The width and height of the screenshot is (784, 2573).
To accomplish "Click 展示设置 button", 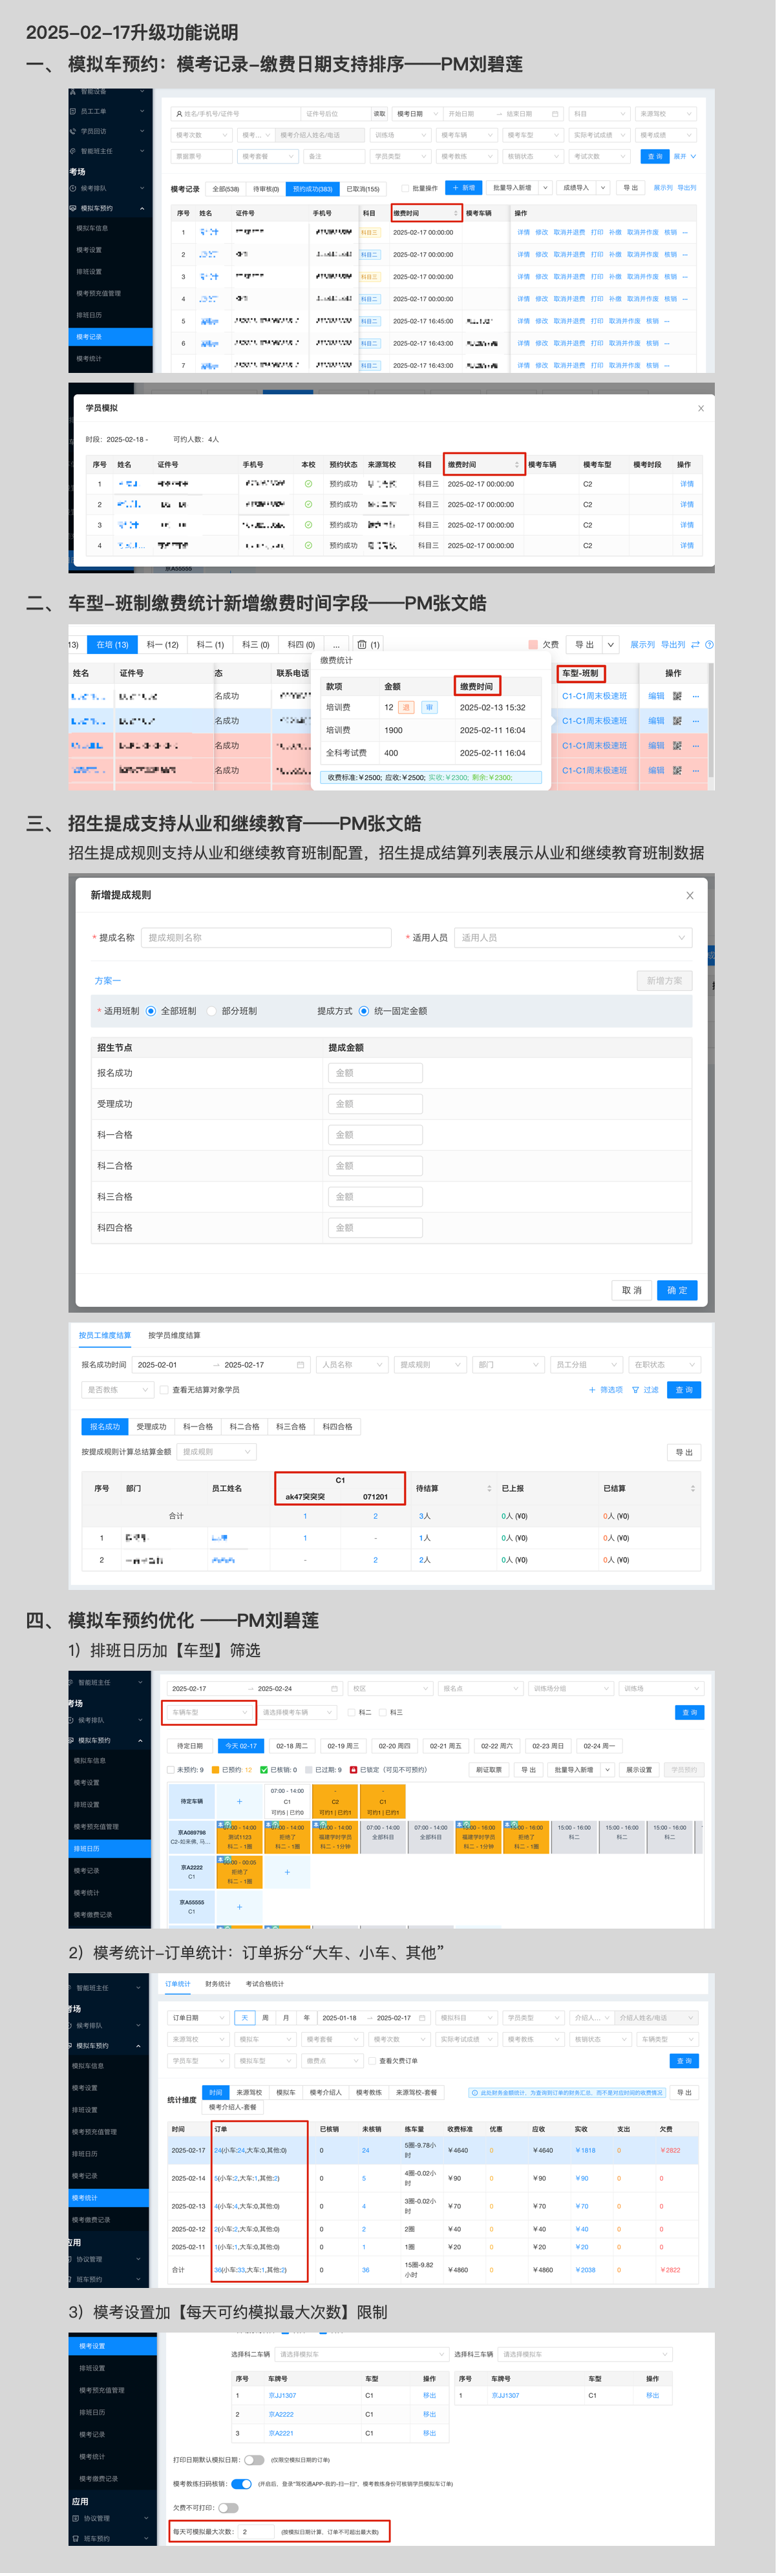I will (639, 1769).
